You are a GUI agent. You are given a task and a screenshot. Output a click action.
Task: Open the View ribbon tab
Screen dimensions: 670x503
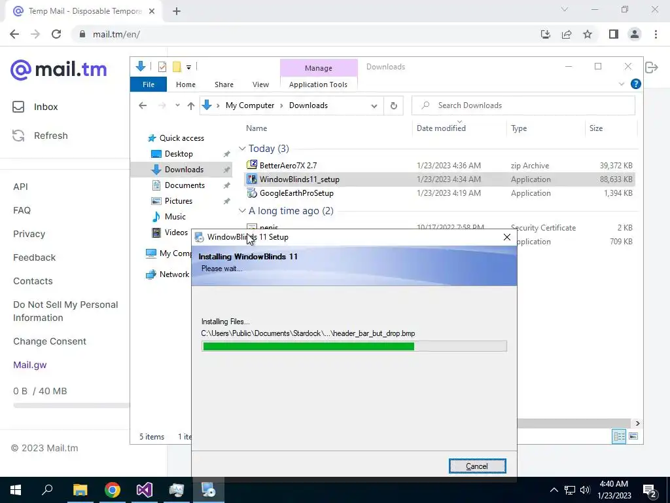click(x=260, y=84)
